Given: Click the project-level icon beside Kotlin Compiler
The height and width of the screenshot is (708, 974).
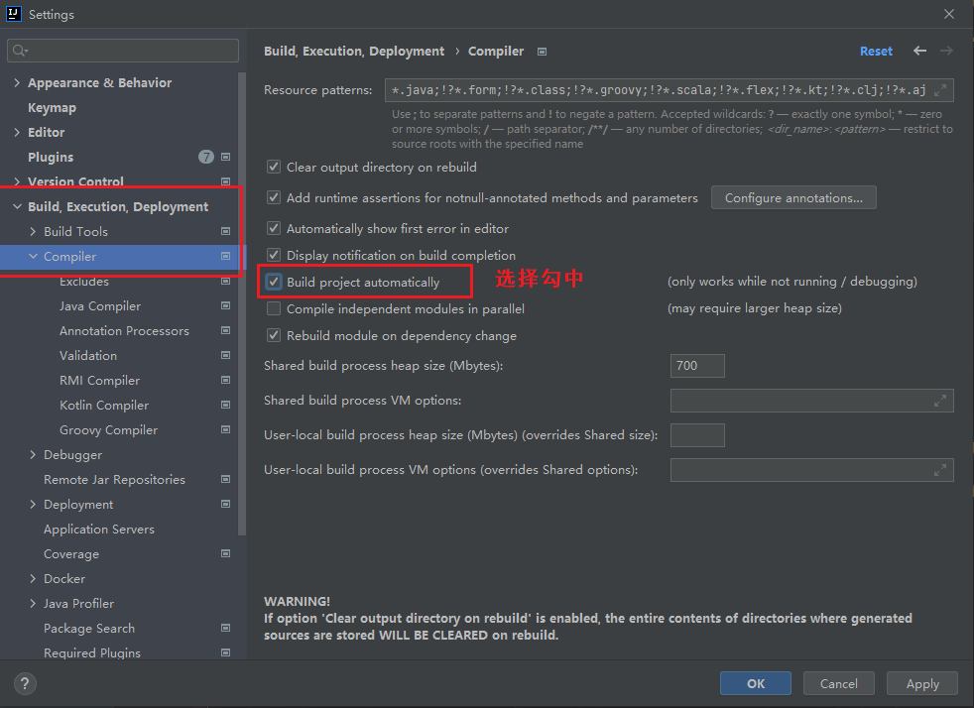Looking at the screenshot, I should click(225, 405).
